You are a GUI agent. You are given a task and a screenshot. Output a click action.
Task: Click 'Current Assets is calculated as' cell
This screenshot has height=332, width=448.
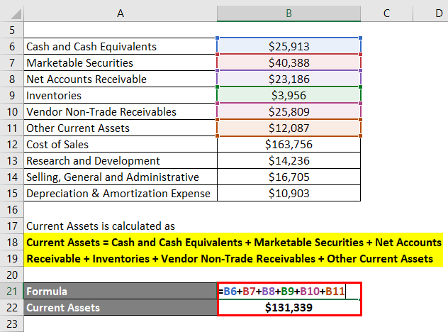tap(121, 226)
